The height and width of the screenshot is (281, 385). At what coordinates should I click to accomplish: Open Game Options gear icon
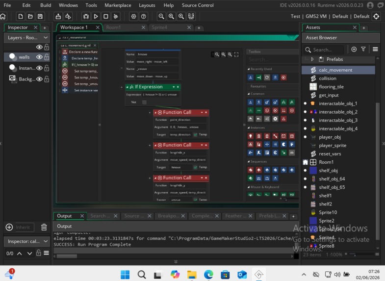133,17
